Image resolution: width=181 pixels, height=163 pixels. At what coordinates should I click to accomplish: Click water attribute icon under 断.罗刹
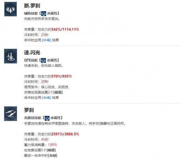[44, 14]
